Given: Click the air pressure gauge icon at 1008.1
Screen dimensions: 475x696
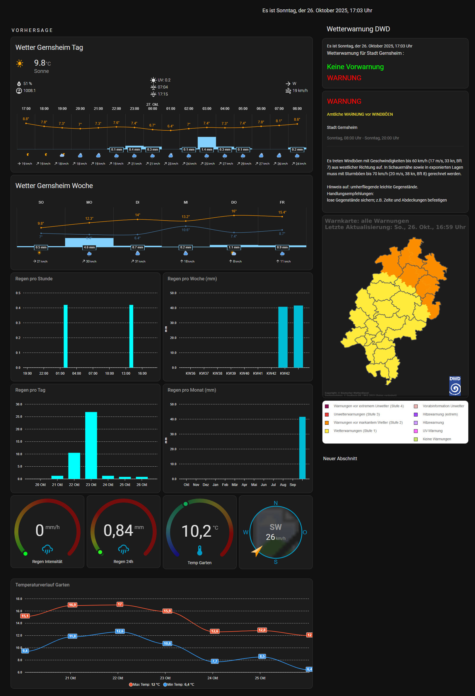Looking at the screenshot, I should tap(19, 91).
